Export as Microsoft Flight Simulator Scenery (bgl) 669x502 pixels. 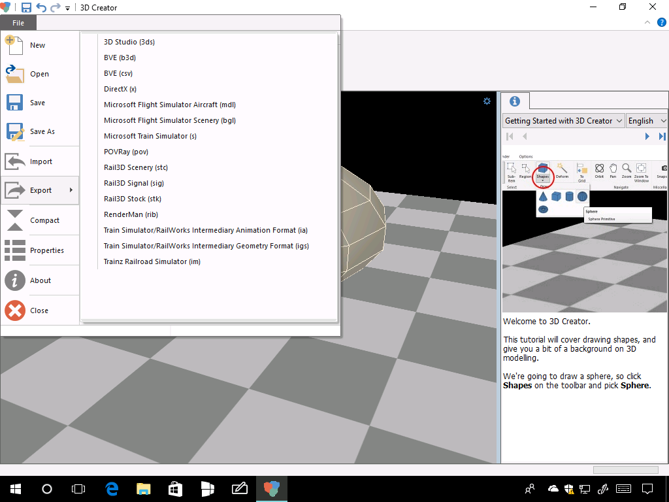click(170, 120)
